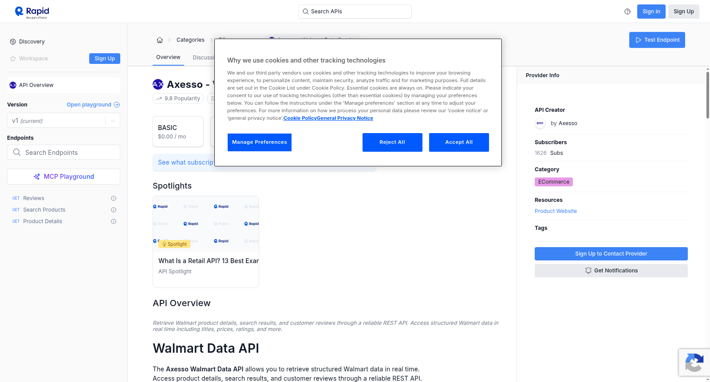
Task: Click the home breadcrumb icon
Action: click(160, 40)
